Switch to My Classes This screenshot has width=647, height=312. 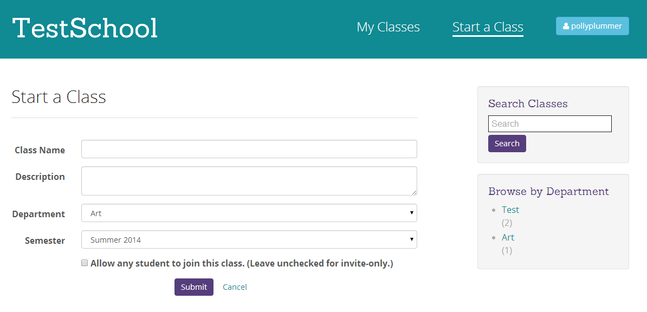coord(388,27)
